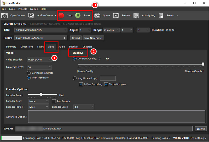Screen dimensions: 209x142
Task: Click the Reload preset button
Action: pyautogui.click(x=76, y=38)
